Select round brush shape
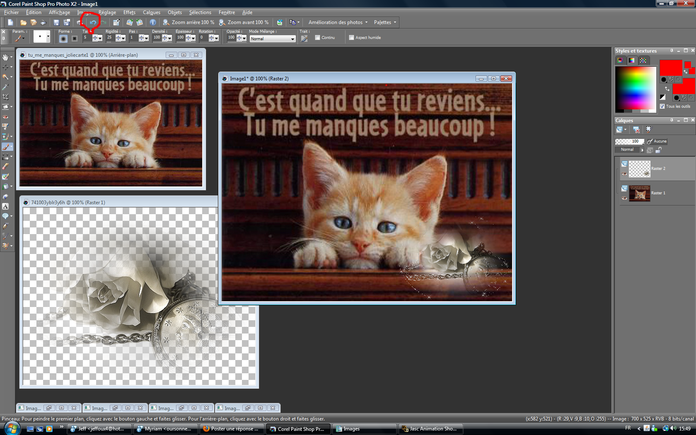Viewport: 696px width, 435px height. [63, 39]
